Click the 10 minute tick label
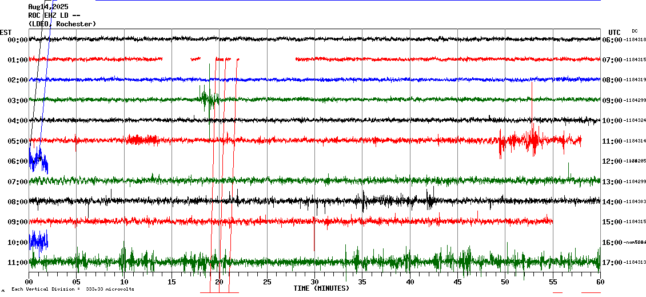 point(124,282)
